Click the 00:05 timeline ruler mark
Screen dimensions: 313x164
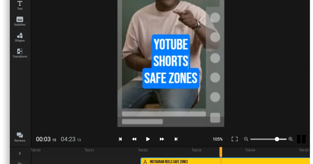pos(304,150)
